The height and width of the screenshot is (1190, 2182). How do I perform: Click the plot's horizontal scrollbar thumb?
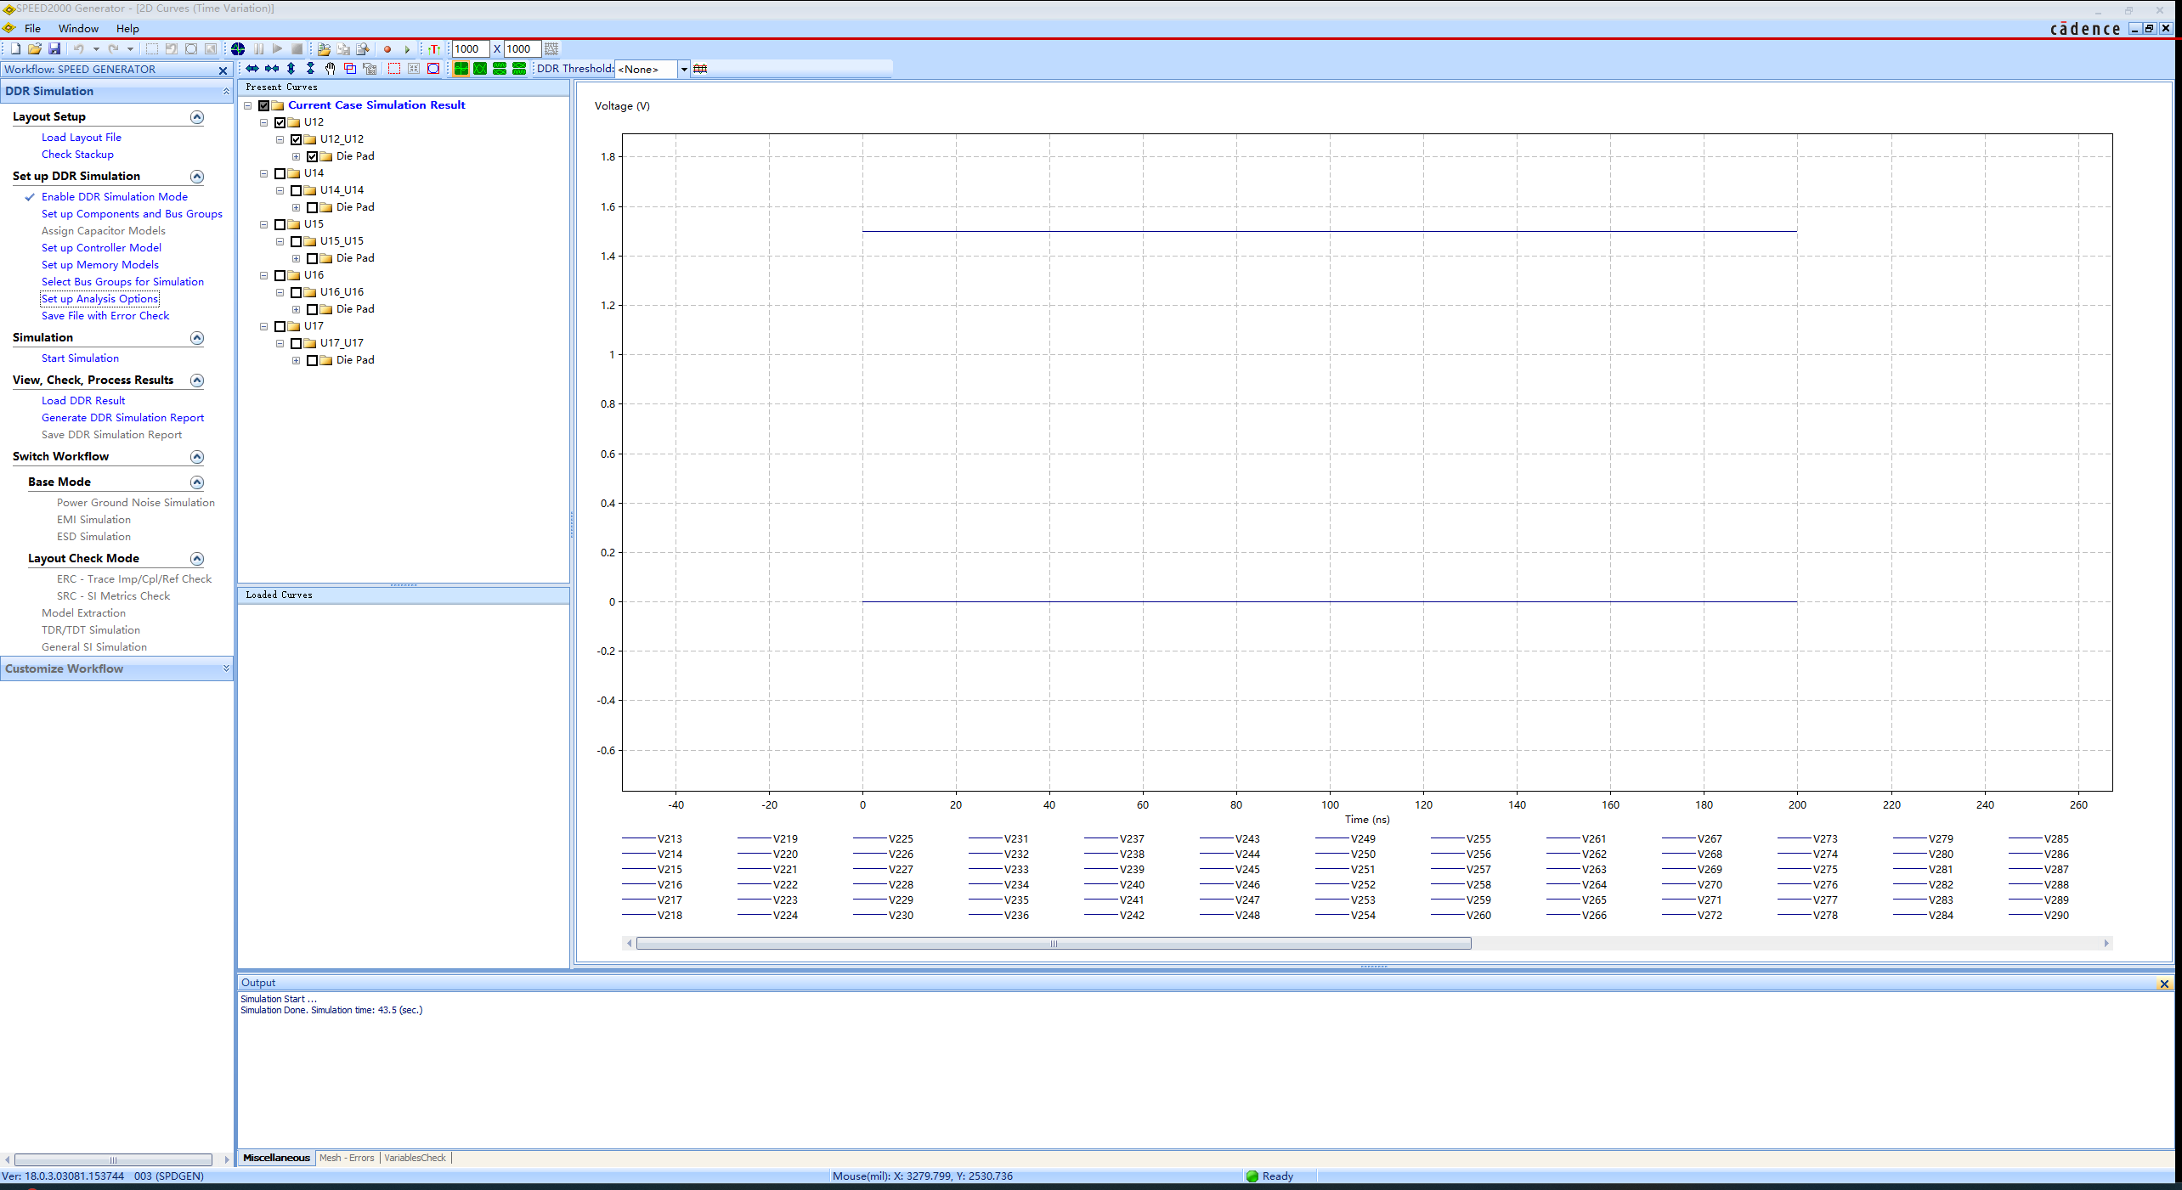[1054, 944]
